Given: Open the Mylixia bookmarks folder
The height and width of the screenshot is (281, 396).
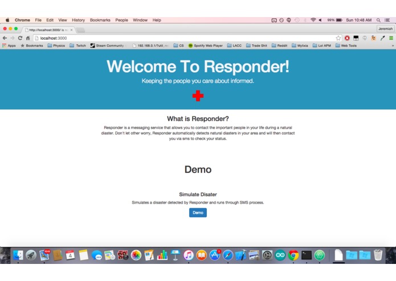Looking at the screenshot, I should [300, 46].
